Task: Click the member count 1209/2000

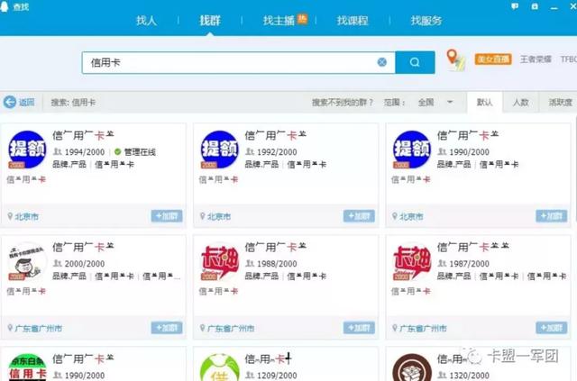Action: pos(277,376)
